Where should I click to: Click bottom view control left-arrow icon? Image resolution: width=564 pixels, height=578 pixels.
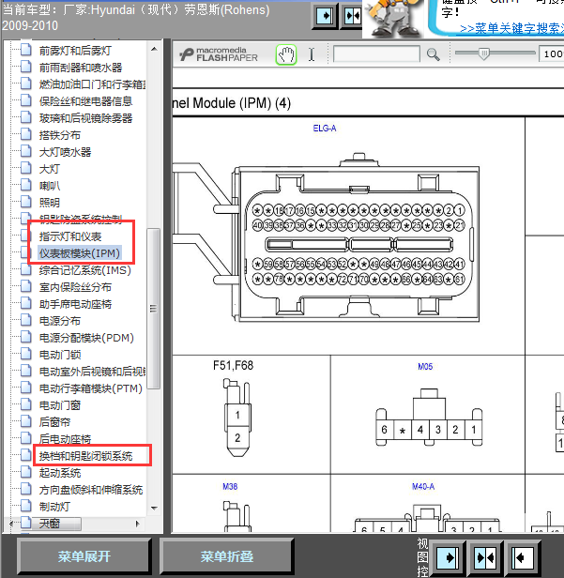coord(524,557)
